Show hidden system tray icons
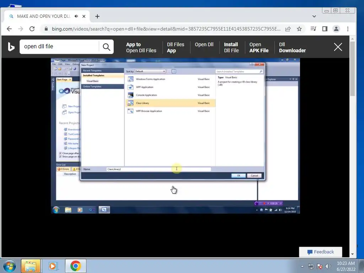The width and height of the screenshot is (364, 273). tap(302, 266)
